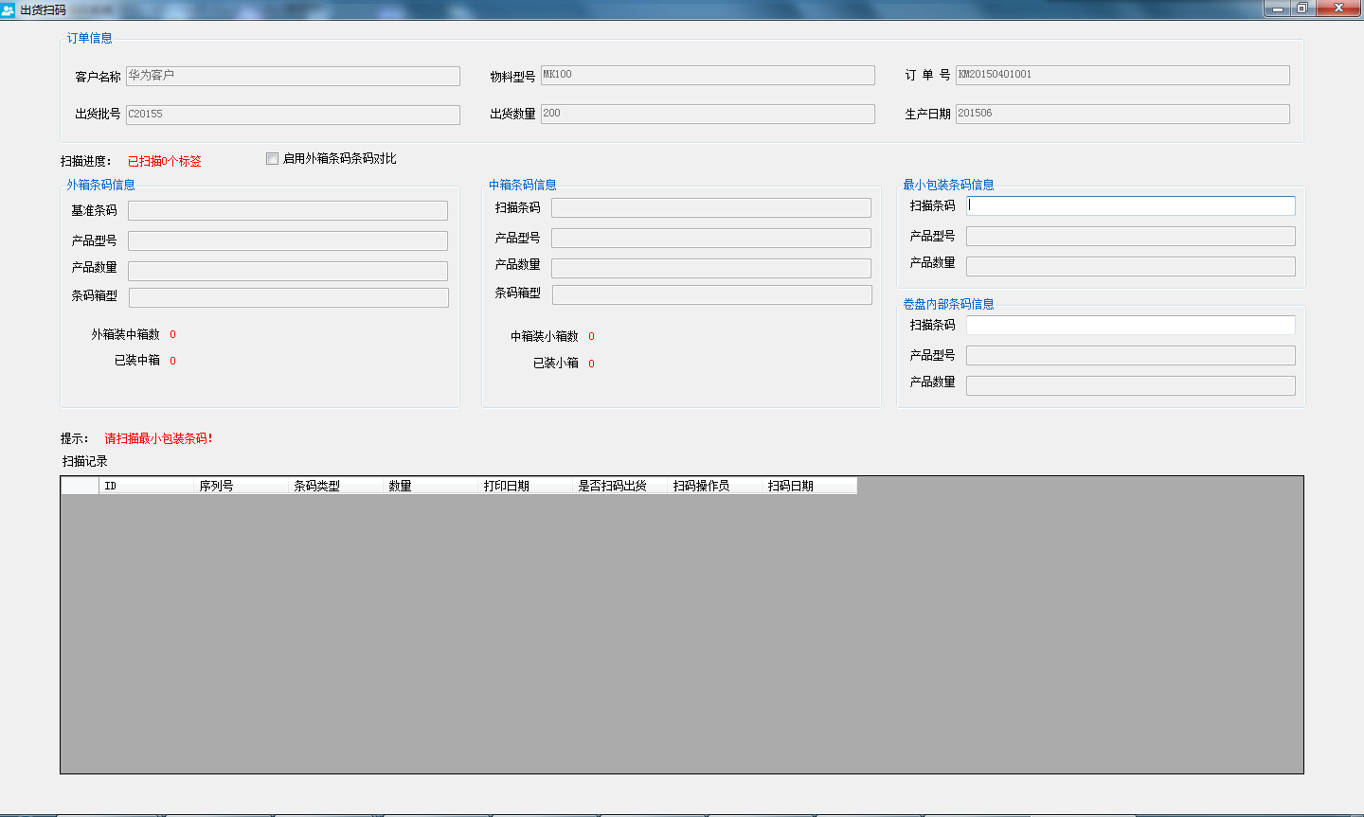Select the 外箱条码信息 基准条码 field
The height and width of the screenshot is (817, 1364).
(x=288, y=210)
